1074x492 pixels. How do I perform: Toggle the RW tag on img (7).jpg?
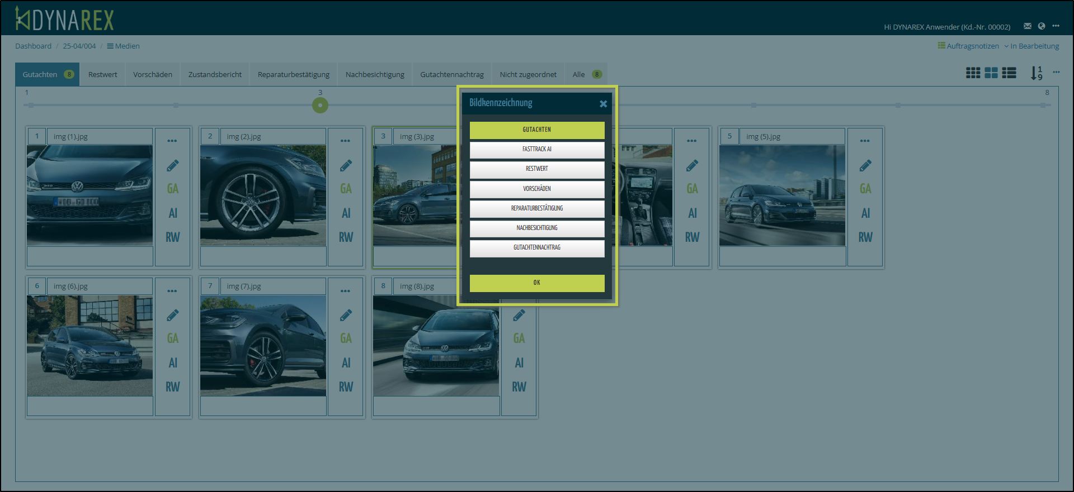pyautogui.click(x=346, y=386)
